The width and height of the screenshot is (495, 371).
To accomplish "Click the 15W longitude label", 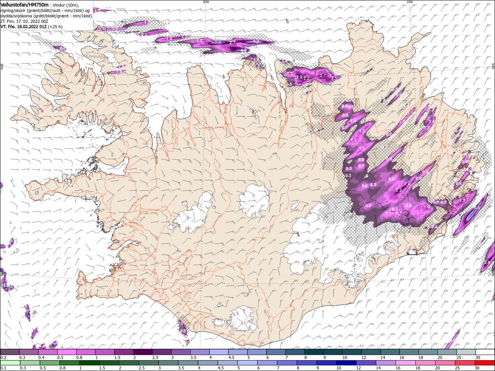I will (410, 2).
